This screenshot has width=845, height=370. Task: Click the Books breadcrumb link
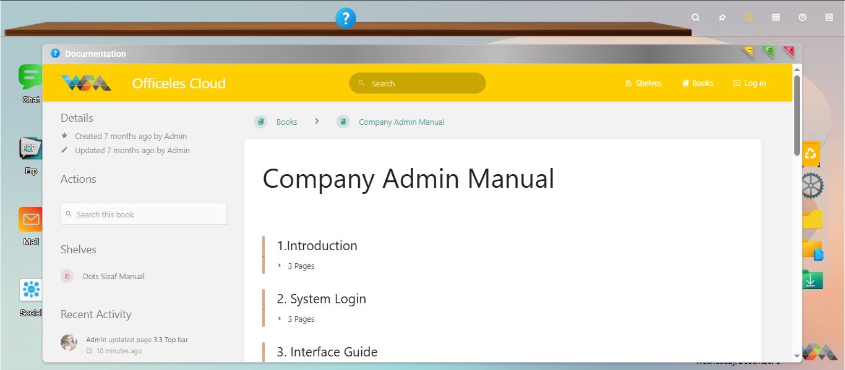[286, 122]
